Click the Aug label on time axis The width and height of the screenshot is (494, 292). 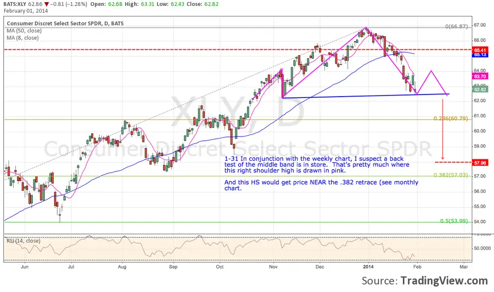[x=122, y=267]
